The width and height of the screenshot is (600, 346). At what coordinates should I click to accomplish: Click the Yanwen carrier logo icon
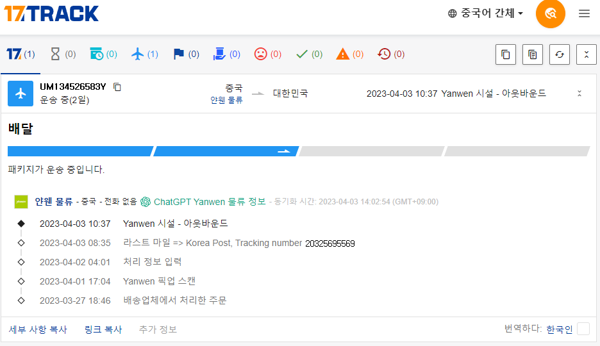[x=21, y=201]
